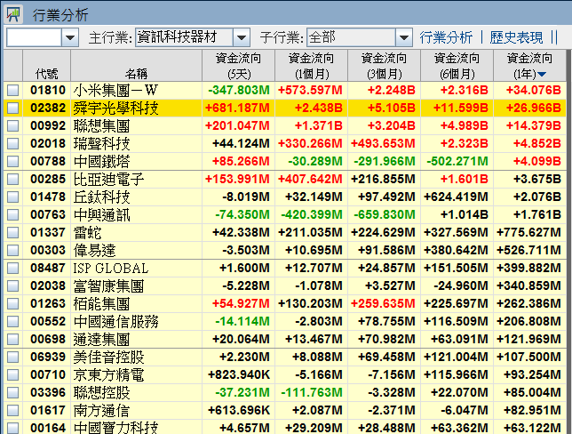
Task: Open the 歷史表現 link
Action: (516, 37)
